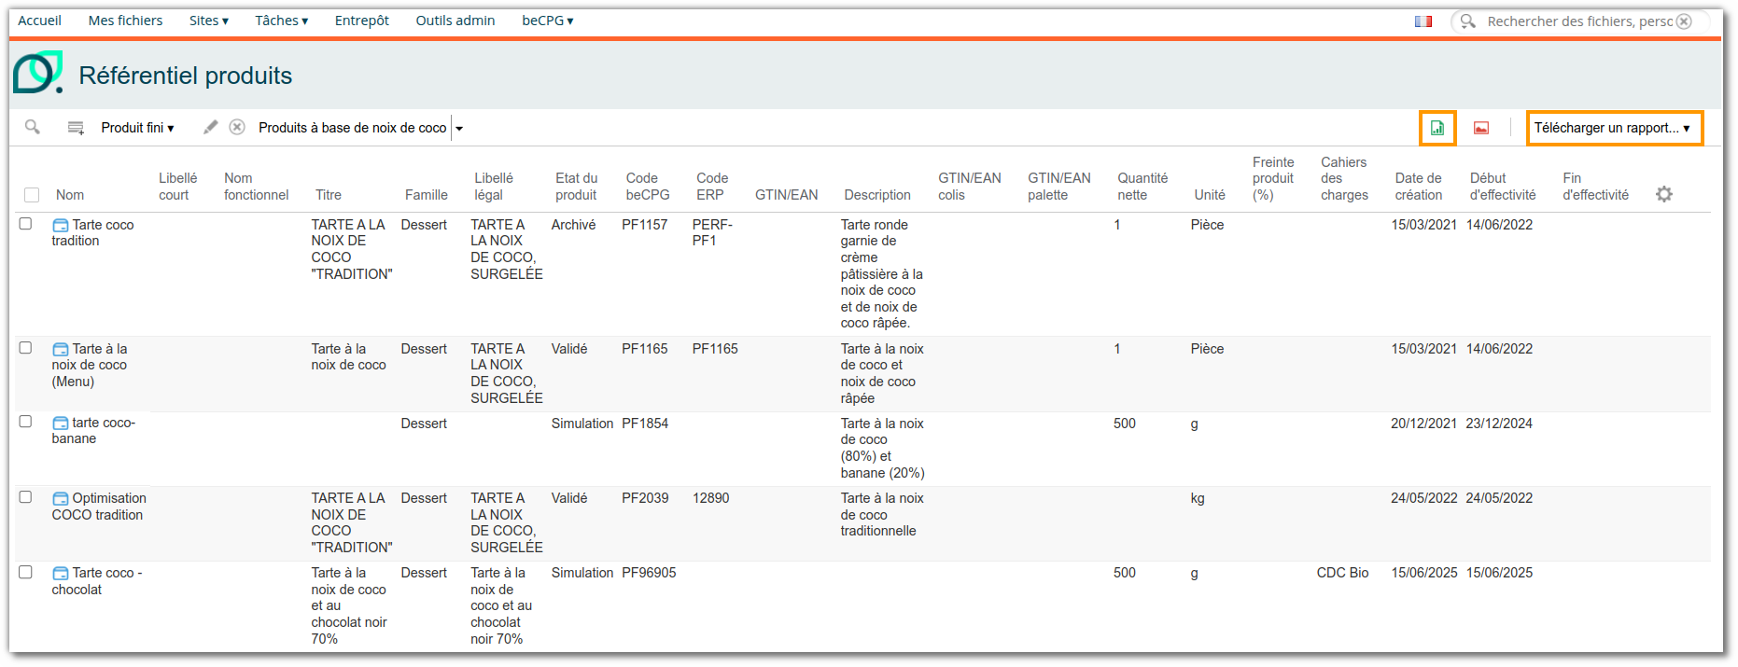Click in the Rechercher des fichiers search field
Image resolution: width=1738 pixels, height=667 pixels.
tap(1579, 21)
